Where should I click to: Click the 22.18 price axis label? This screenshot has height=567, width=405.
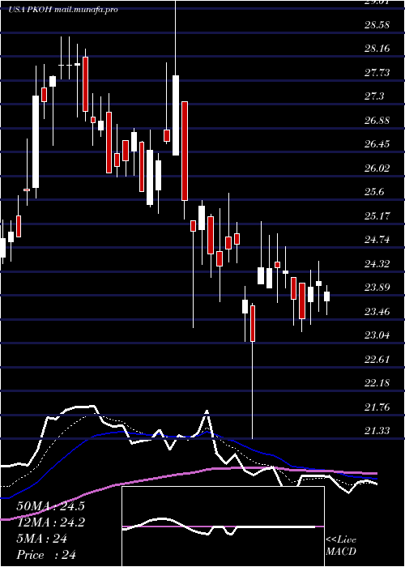click(377, 383)
